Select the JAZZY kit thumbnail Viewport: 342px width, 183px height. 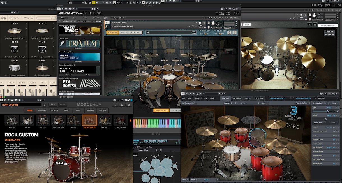pos(27,121)
